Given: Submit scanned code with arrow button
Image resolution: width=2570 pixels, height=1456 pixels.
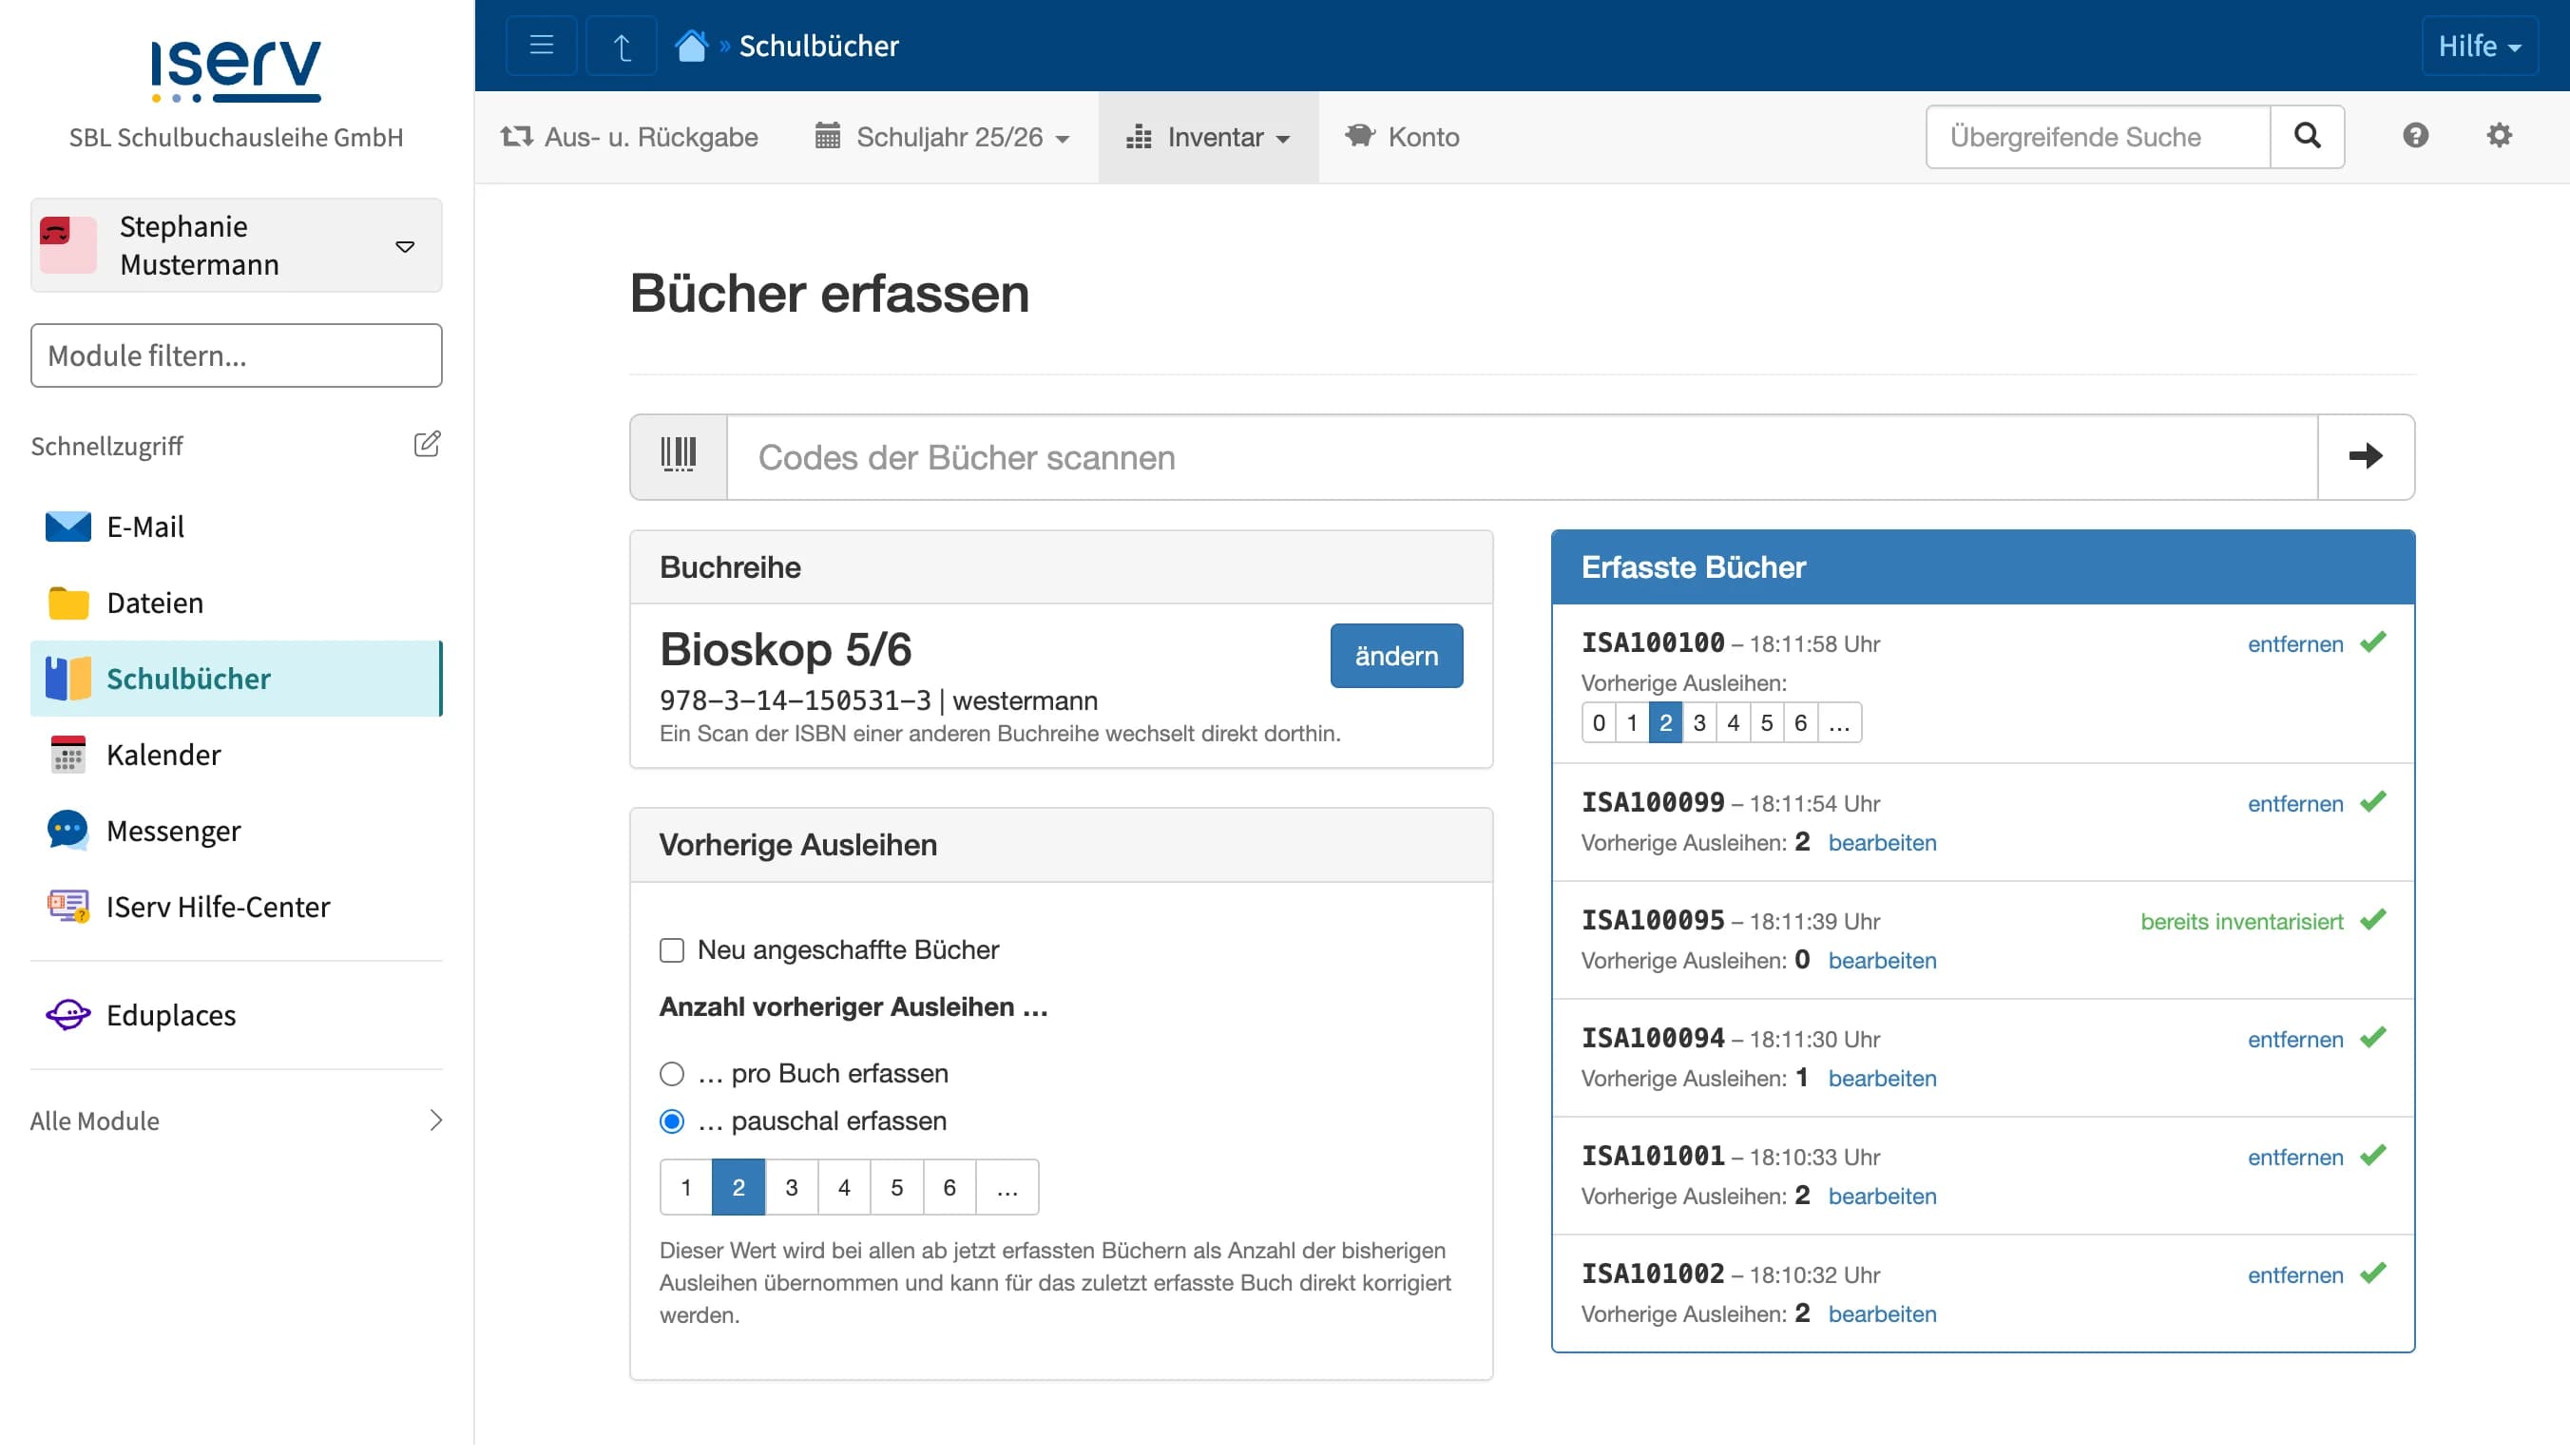Looking at the screenshot, I should coord(2365,457).
